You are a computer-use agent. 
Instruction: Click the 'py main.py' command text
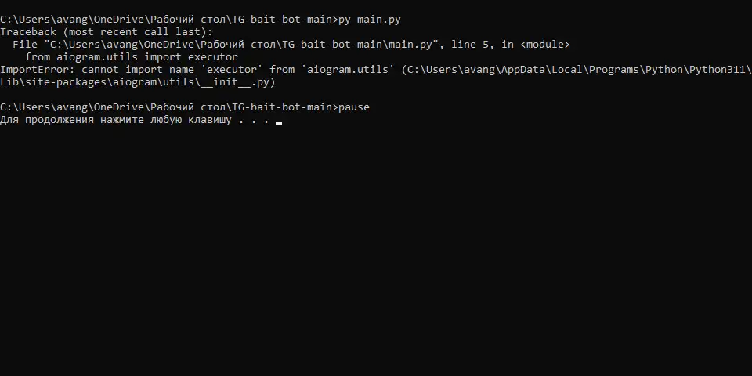369,20
